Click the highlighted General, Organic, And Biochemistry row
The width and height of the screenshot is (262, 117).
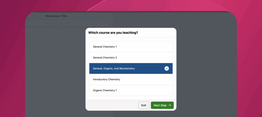point(131,68)
